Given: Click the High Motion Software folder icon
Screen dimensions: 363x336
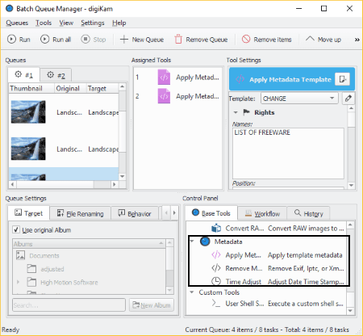Looking at the screenshot, I should pos(31,282).
